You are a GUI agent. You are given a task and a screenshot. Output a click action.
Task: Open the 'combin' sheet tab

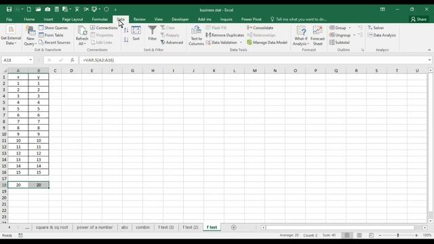[x=142, y=228]
